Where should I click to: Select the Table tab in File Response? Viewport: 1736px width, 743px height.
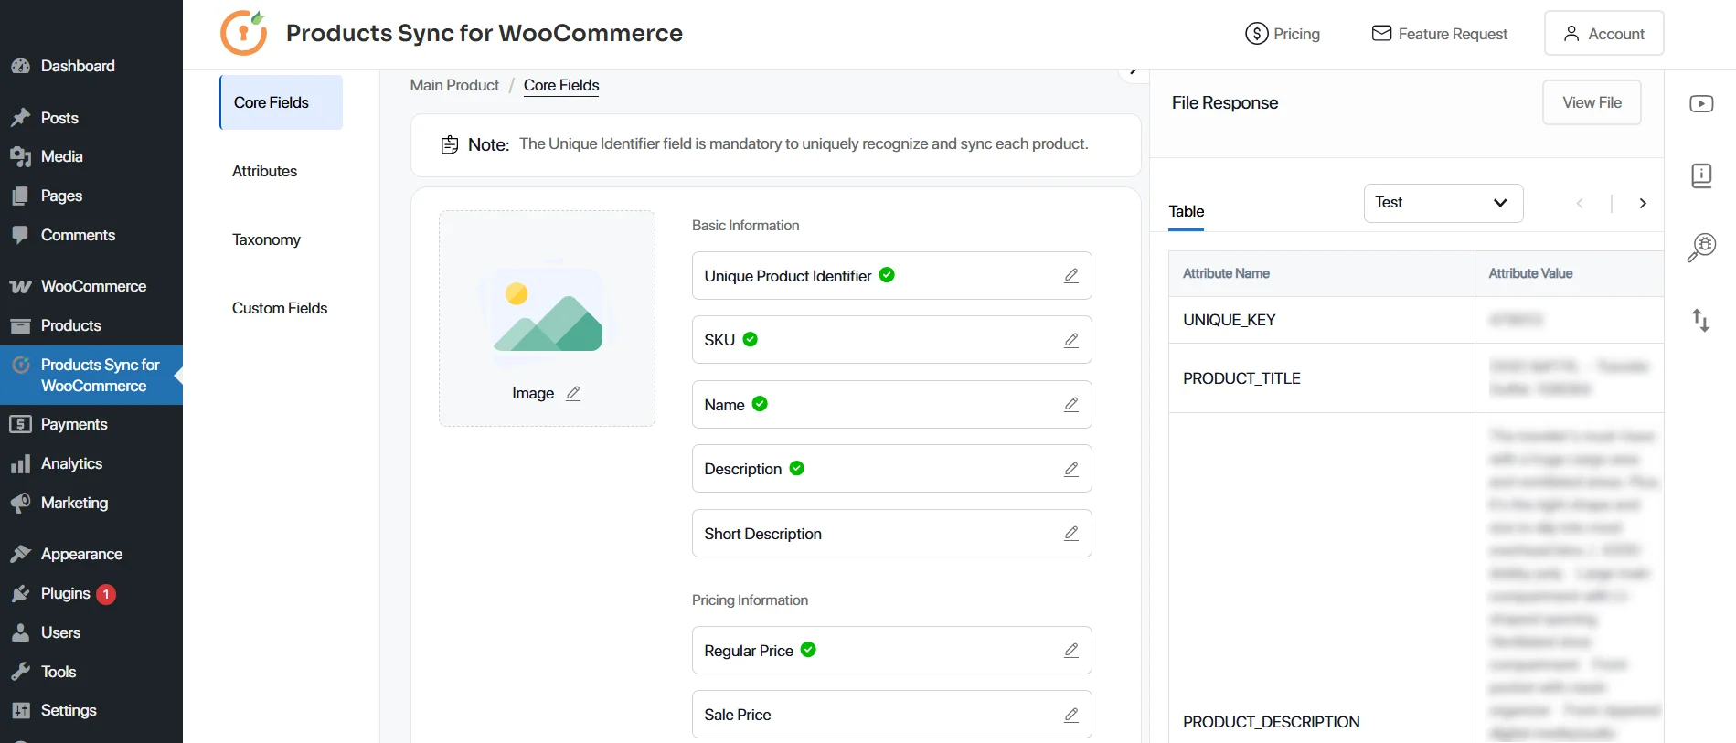tap(1187, 211)
